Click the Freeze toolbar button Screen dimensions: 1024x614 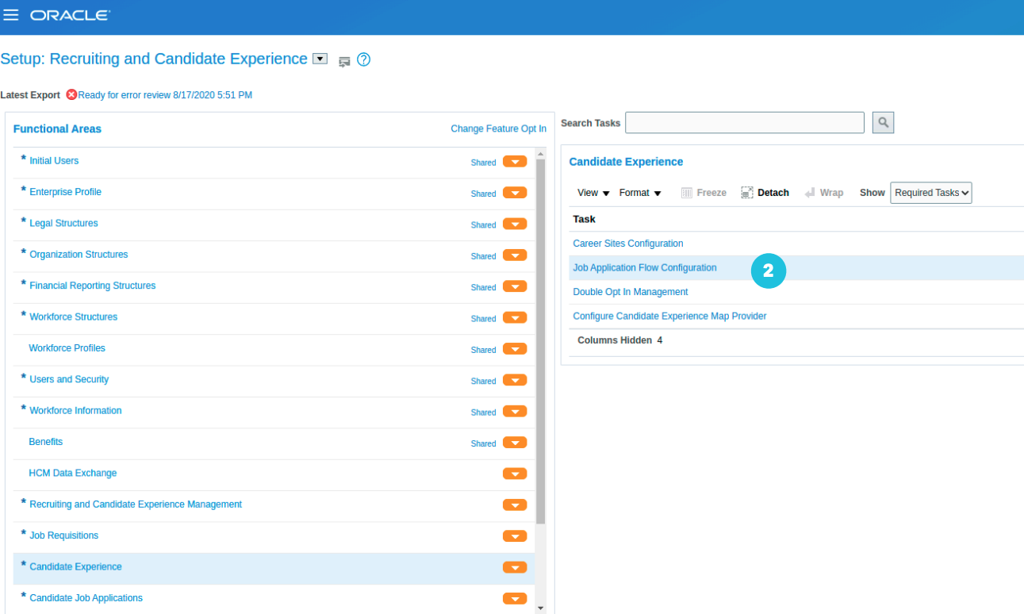pos(704,193)
